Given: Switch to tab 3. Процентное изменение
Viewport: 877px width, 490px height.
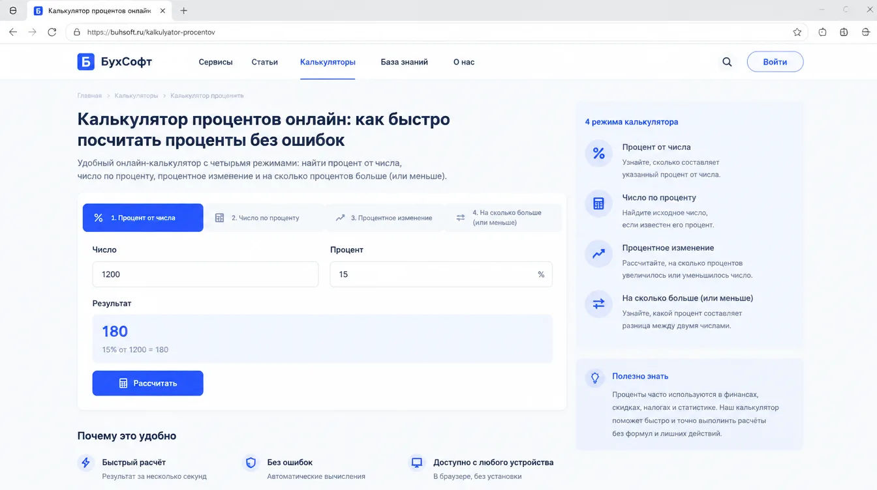Looking at the screenshot, I should point(384,218).
